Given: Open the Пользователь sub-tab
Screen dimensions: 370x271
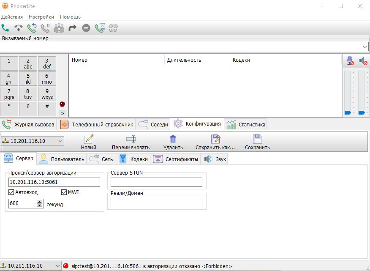Looking at the screenshot, I should [62, 159].
